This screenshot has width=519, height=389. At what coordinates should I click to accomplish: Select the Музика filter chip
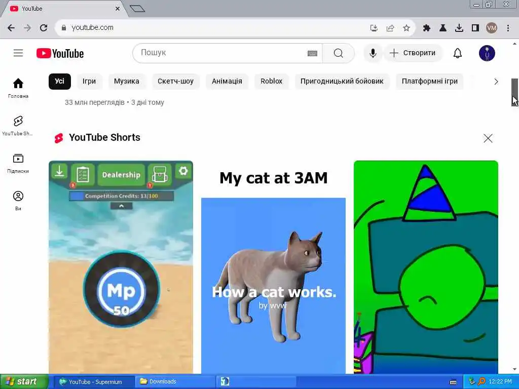pyautogui.click(x=126, y=82)
